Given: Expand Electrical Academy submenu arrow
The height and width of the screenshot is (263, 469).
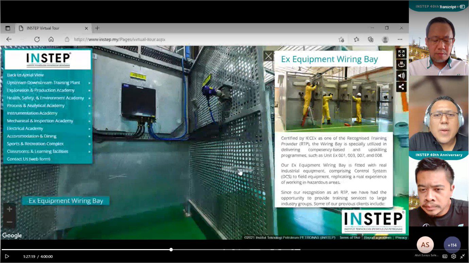Looking at the screenshot, I should click(x=89, y=129).
